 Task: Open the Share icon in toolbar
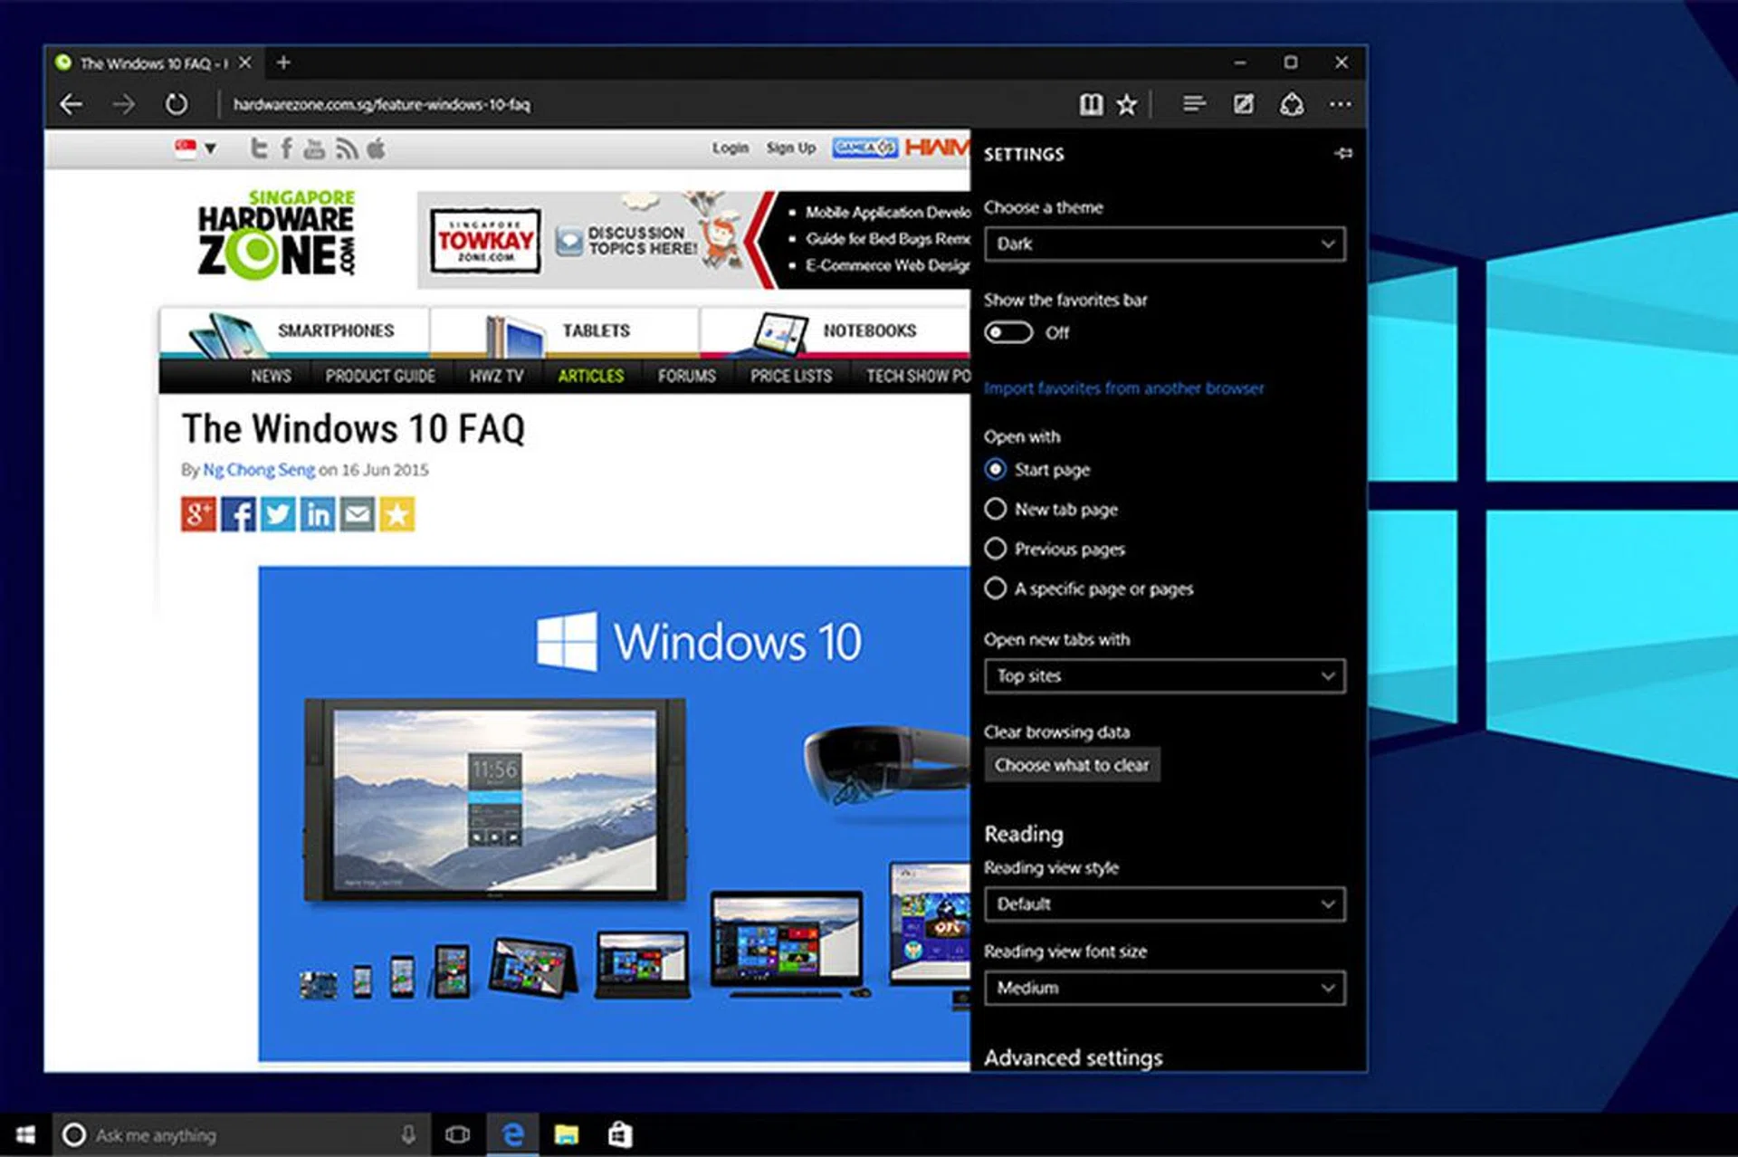tap(1292, 105)
